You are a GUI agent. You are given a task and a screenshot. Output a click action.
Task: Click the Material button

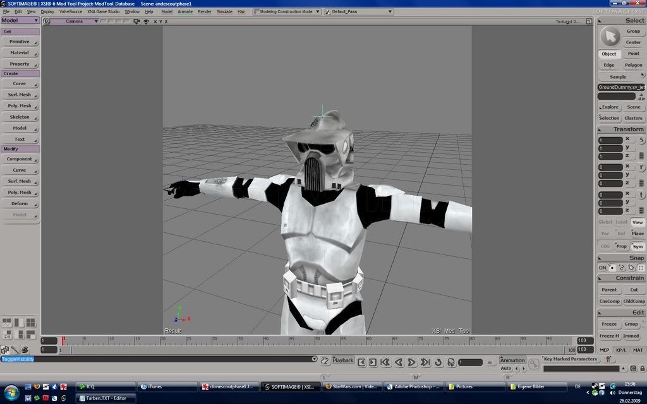tap(20, 53)
